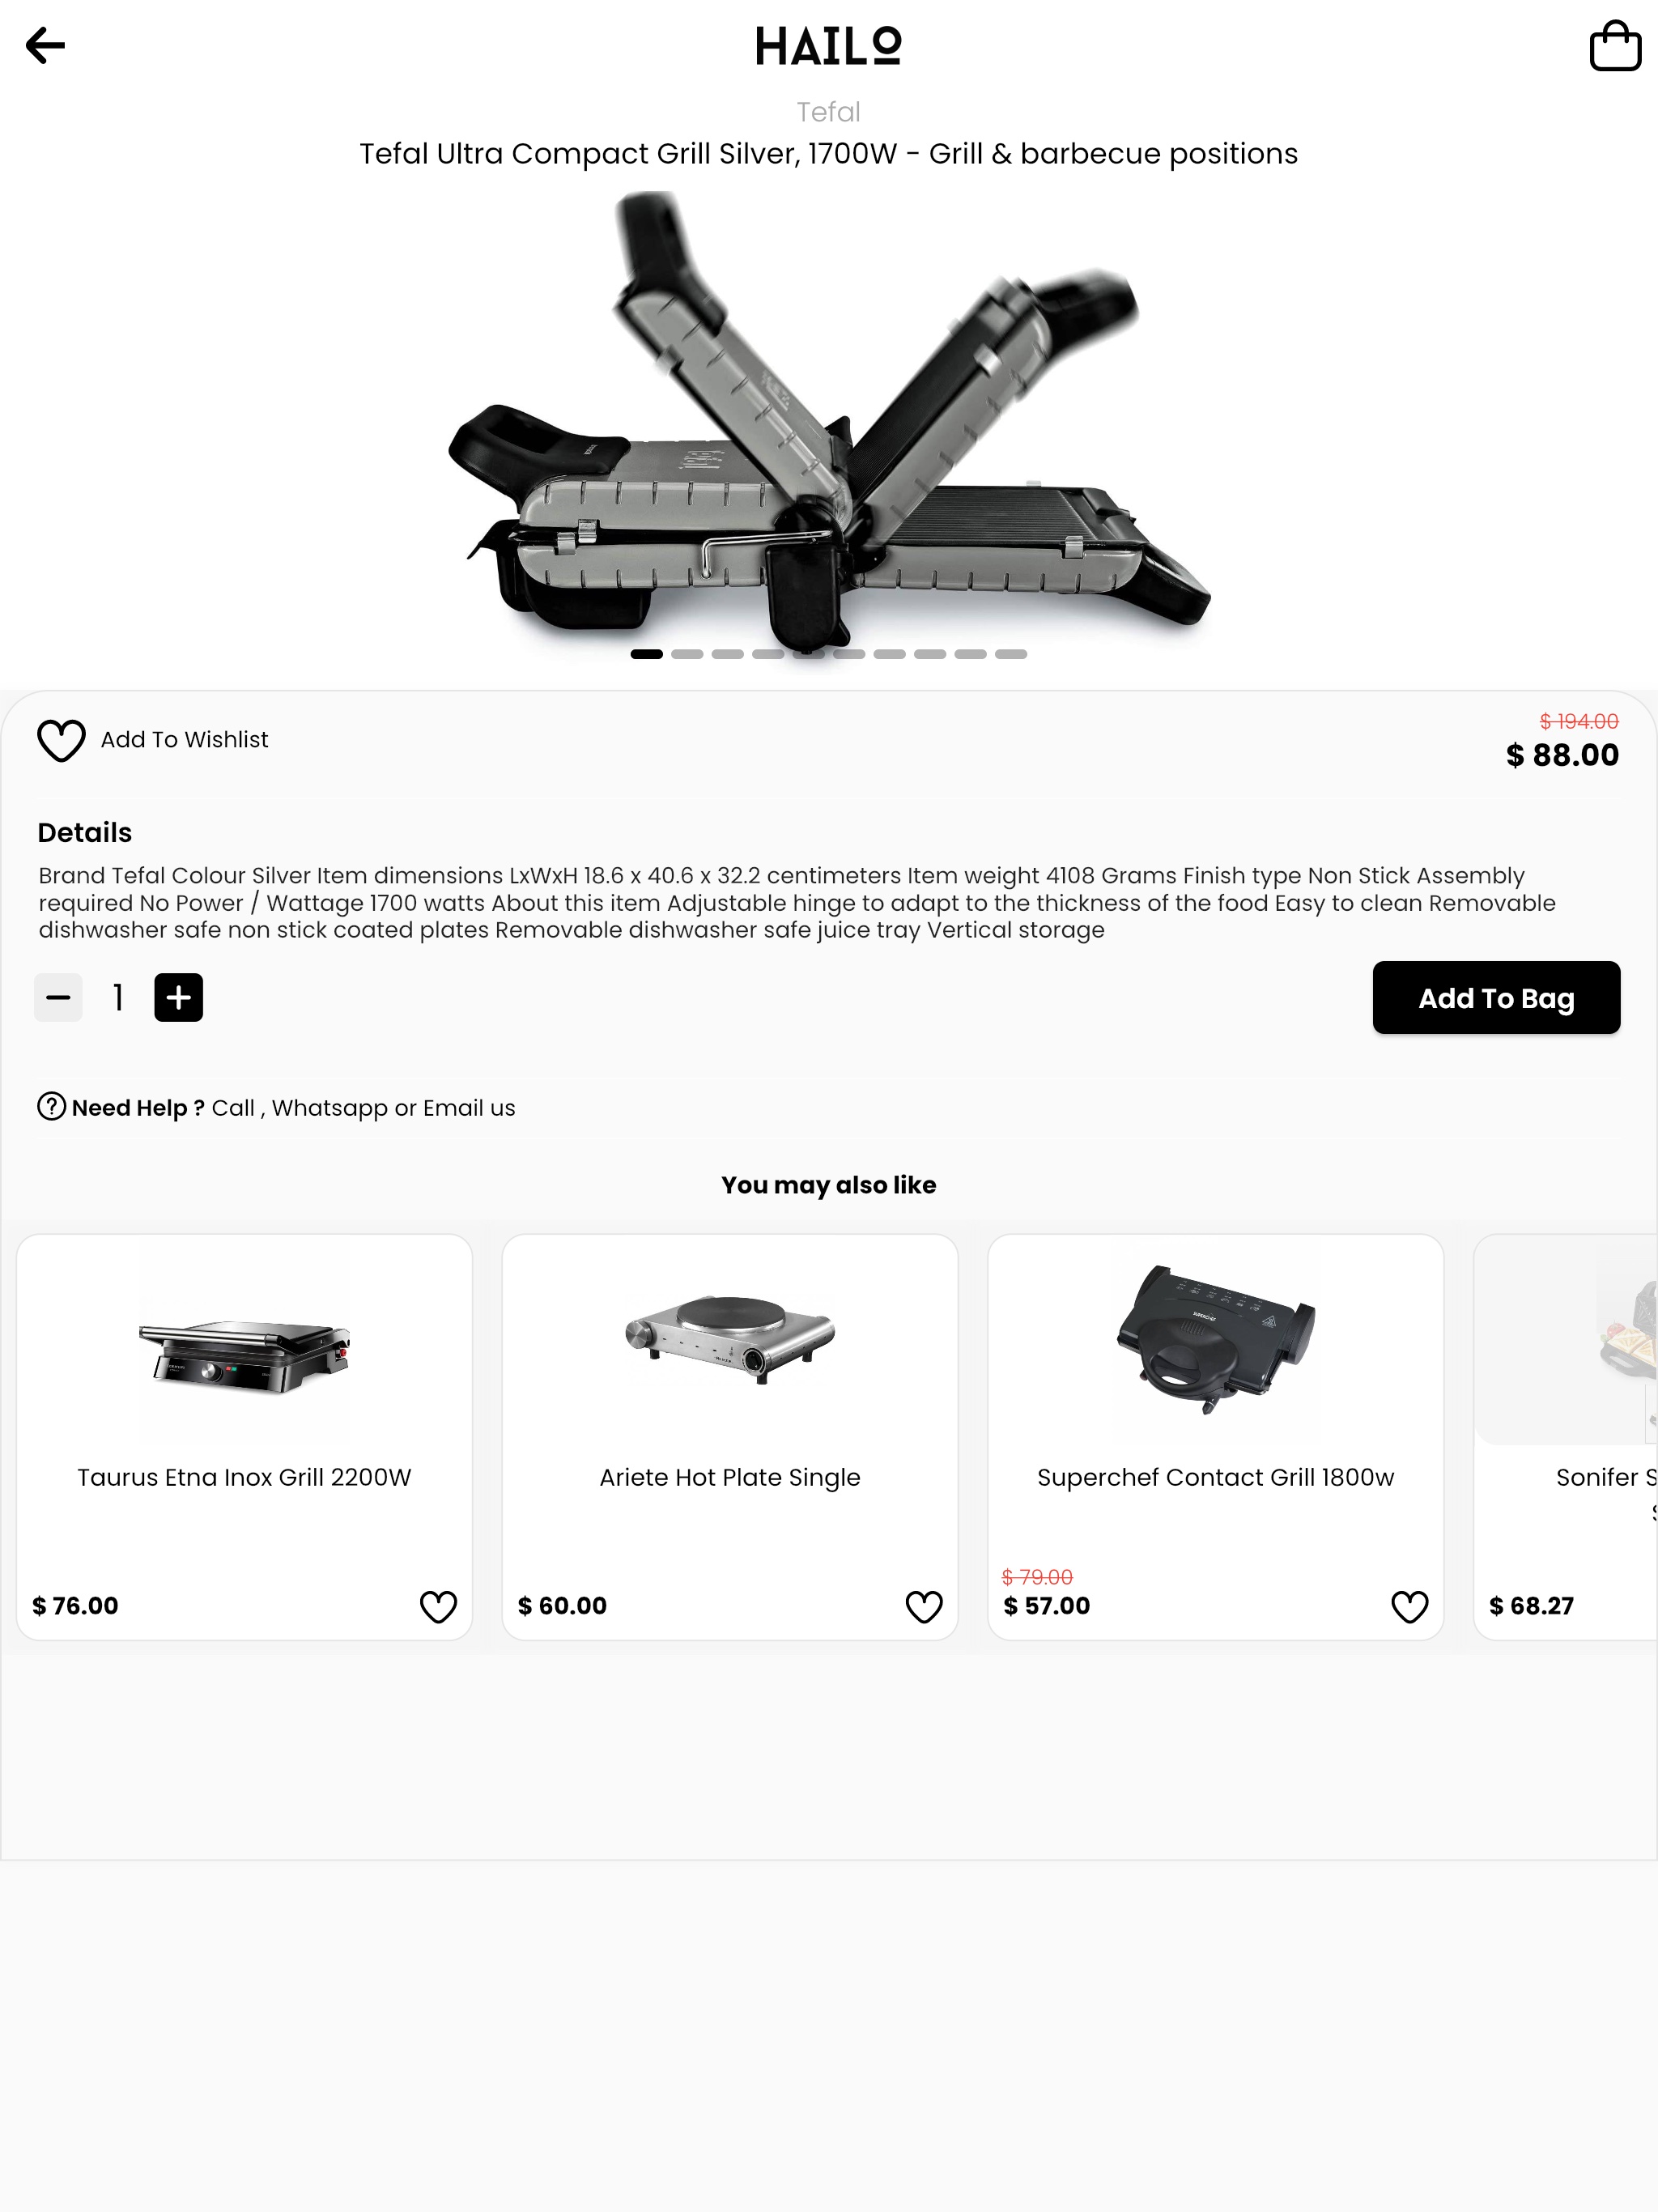Open the partially visible Sonifer product card

click(1566, 1436)
